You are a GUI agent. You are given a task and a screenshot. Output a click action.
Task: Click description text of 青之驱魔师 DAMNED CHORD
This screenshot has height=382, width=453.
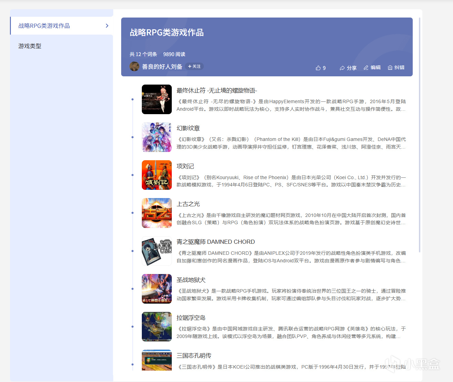click(x=291, y=257)
